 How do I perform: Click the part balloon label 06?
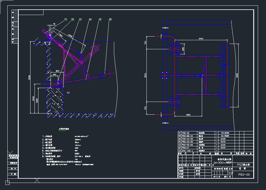pos(110,19)
